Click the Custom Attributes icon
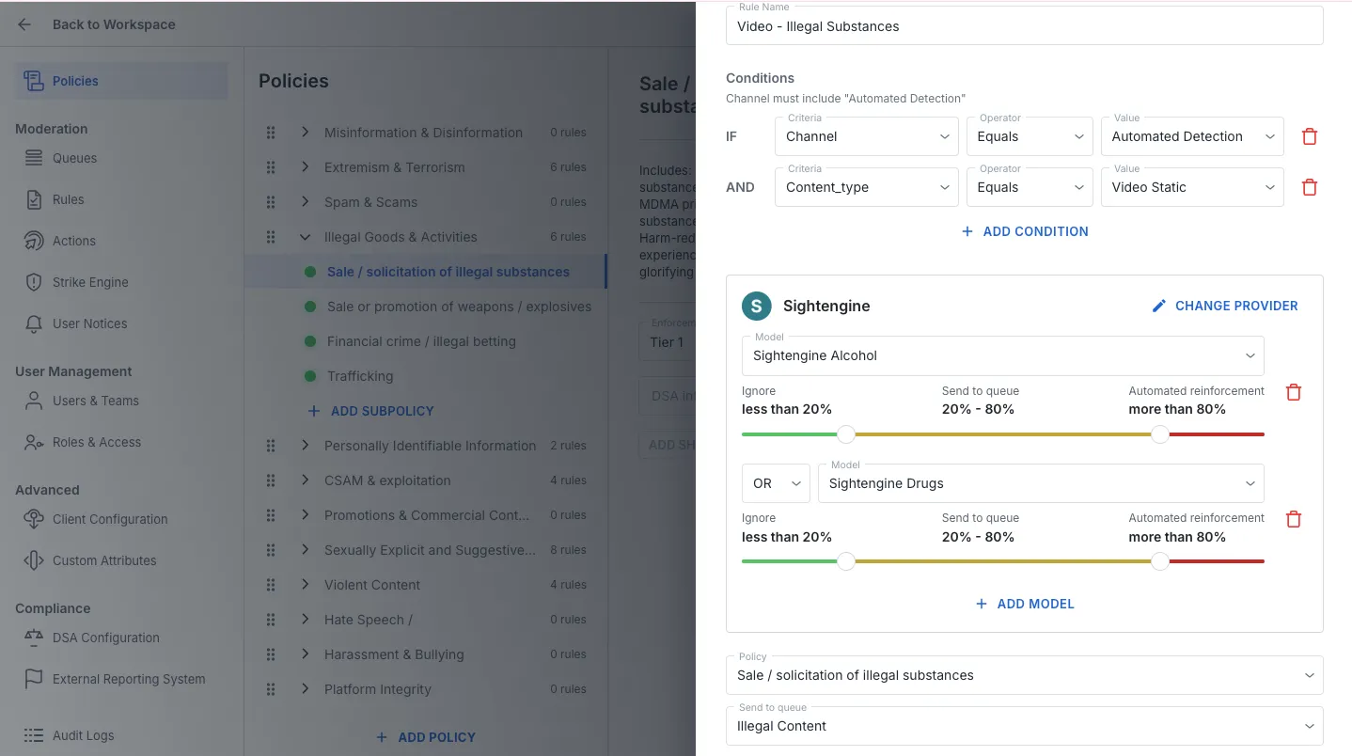The width and height of the screenshot is (1352, 756). 34,560
